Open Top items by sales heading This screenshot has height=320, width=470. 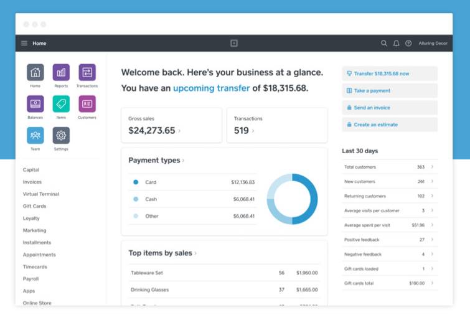click(x=161, y=253)
